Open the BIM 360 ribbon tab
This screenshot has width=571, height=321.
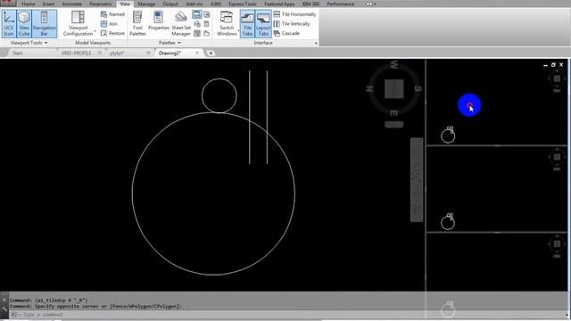click(x=310, y=4)
